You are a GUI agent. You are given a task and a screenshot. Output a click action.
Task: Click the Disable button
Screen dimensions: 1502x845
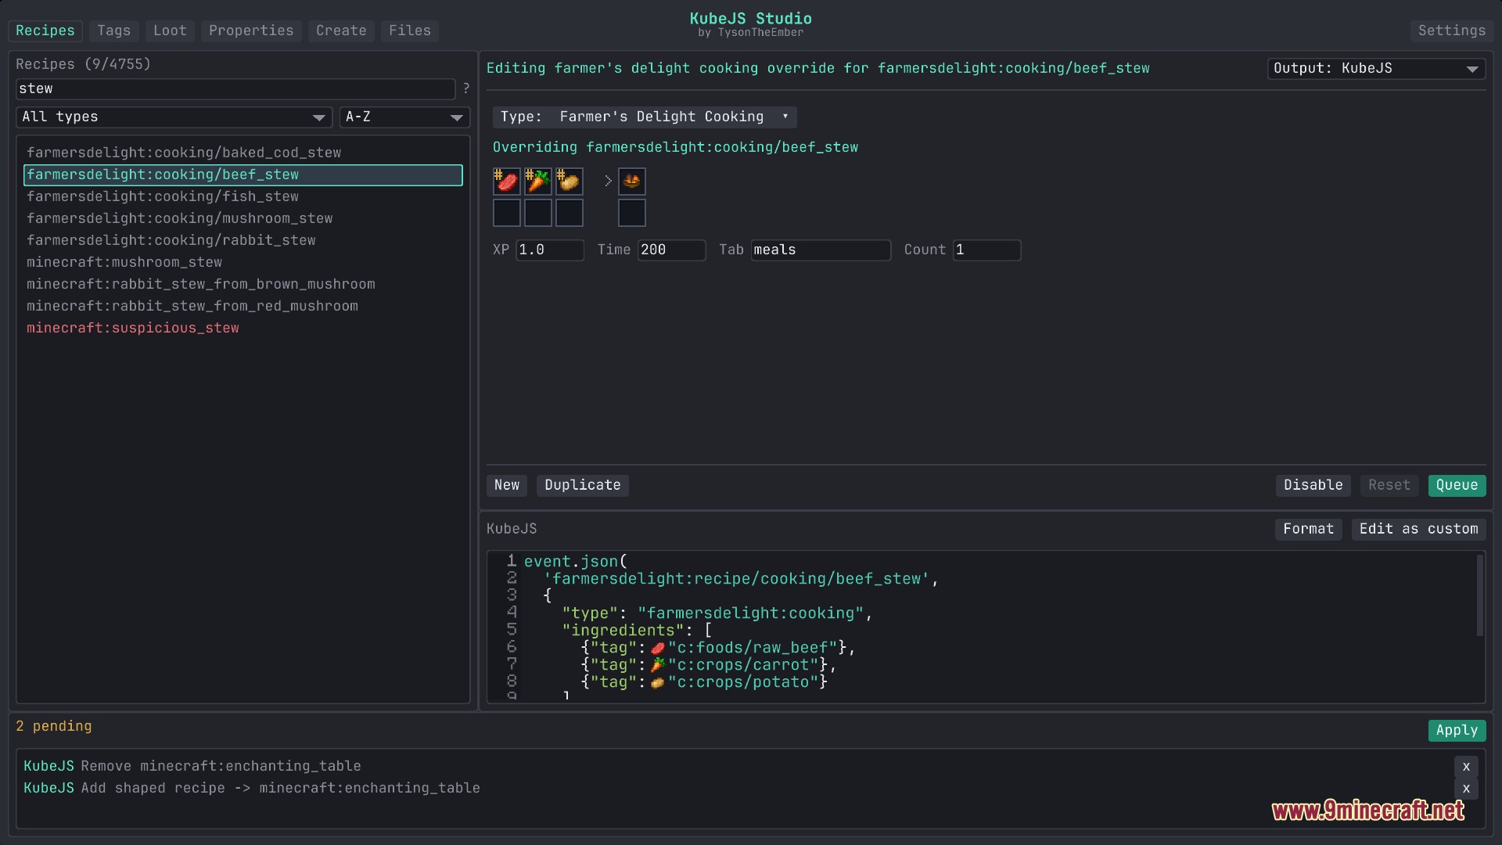pos(1313,485)
